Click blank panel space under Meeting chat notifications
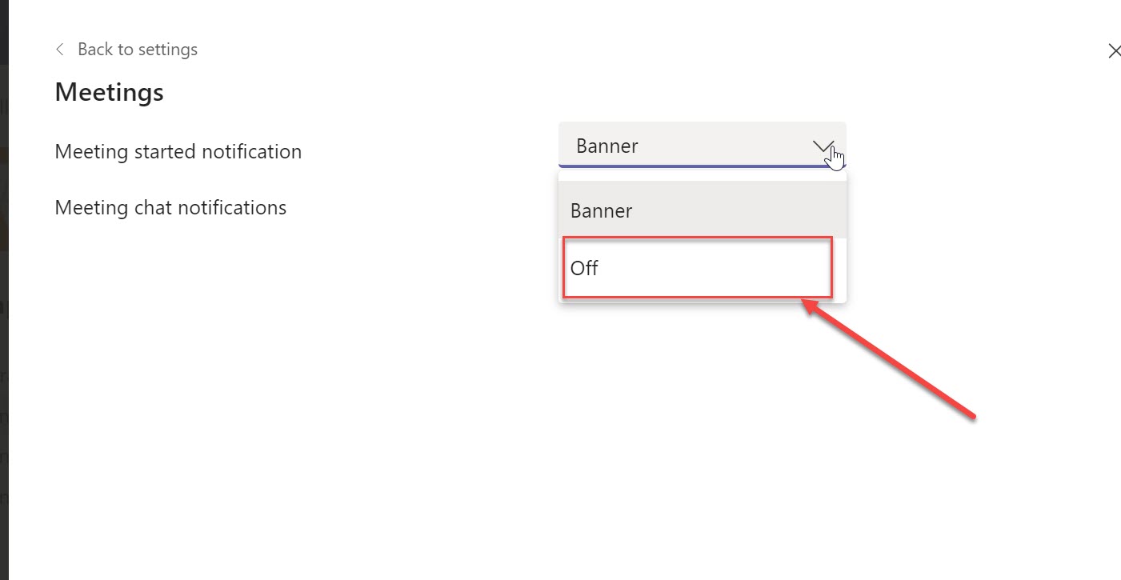 tap(240, 360)
